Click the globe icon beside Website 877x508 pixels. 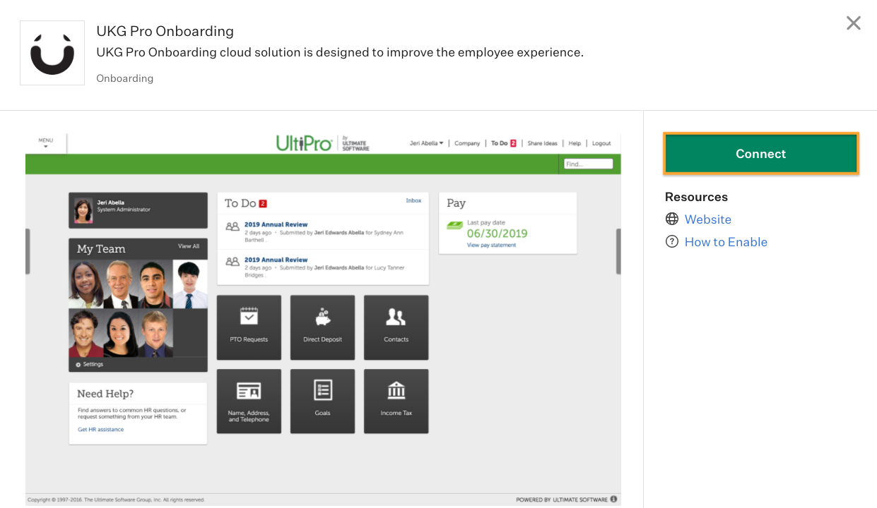click(x=672, y=219)
